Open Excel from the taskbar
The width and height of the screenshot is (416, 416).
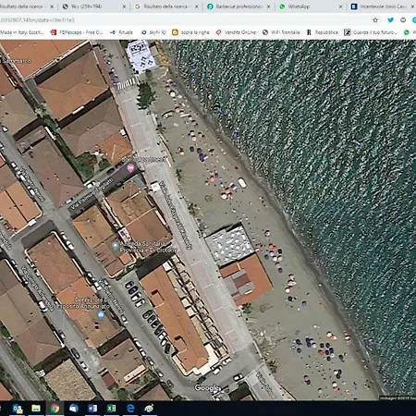click(x=112, y=409)
